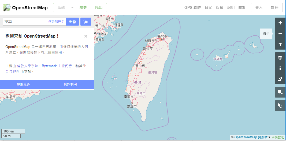286x141 pixels.
Task: Open 日記 diaries page
Action: click(x=209, y=8)
